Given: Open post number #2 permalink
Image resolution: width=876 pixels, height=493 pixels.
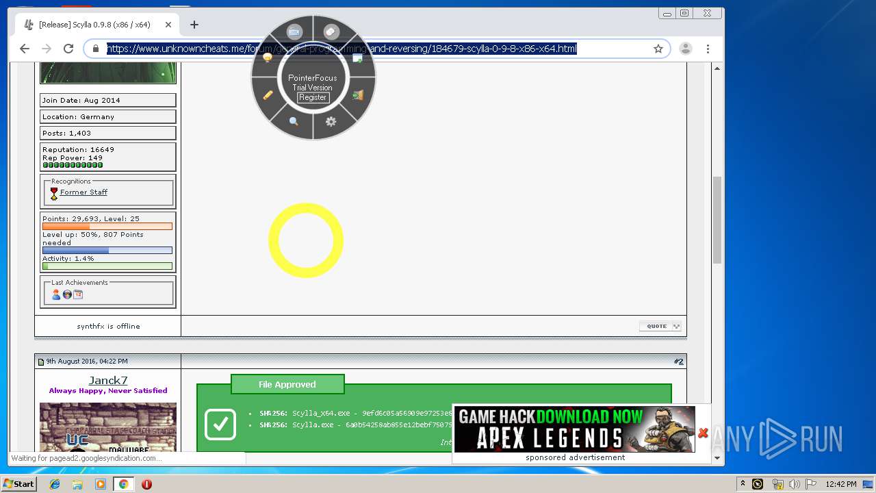Looking at the screenshot, I should click(678, 362).
